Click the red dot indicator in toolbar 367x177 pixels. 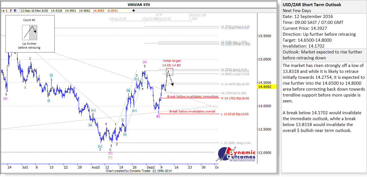3,11
